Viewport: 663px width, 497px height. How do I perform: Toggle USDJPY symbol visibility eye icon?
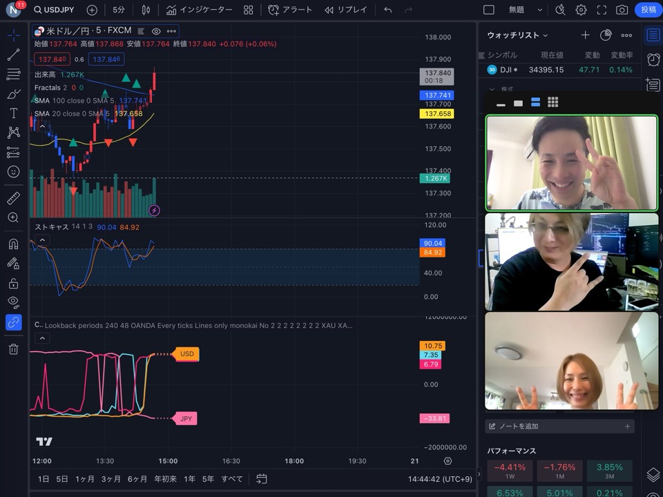tap(156, 31)
